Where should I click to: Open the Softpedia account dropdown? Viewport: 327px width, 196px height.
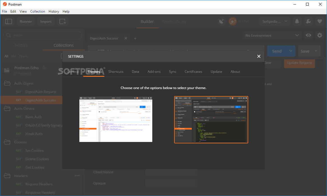pyautogui.click(x=275, y=22)
